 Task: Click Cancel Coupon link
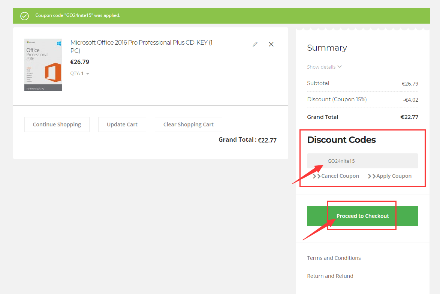[x=336, y=176]
